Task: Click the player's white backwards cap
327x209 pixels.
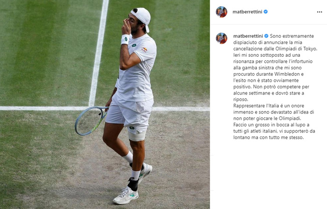Action: (x=141, y=18)
